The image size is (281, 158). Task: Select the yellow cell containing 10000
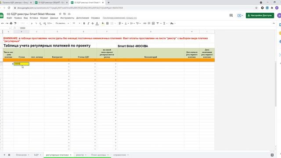pyautogui.click(x=22, y=64)
